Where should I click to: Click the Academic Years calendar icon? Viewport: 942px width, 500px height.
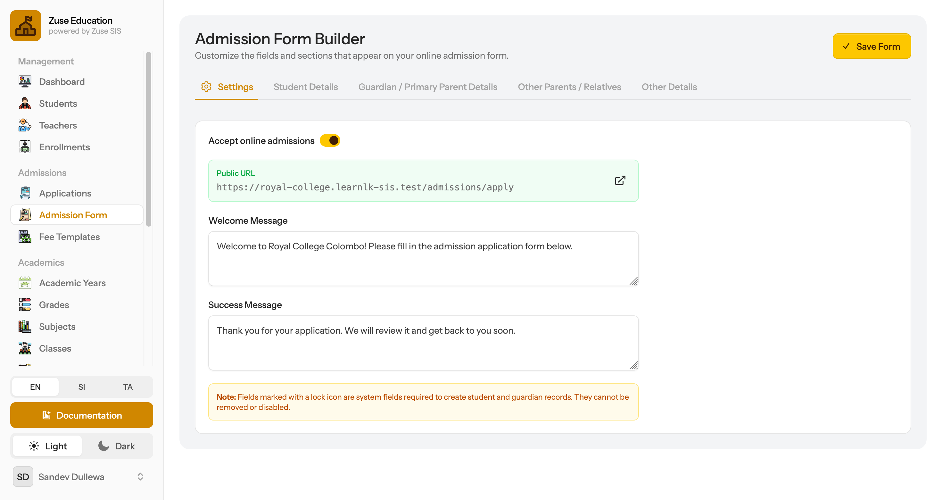[x=25, y=283]
